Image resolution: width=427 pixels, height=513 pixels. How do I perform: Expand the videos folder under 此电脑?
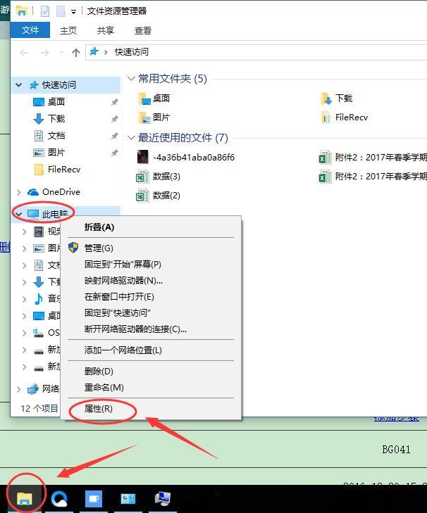[24, 232]
